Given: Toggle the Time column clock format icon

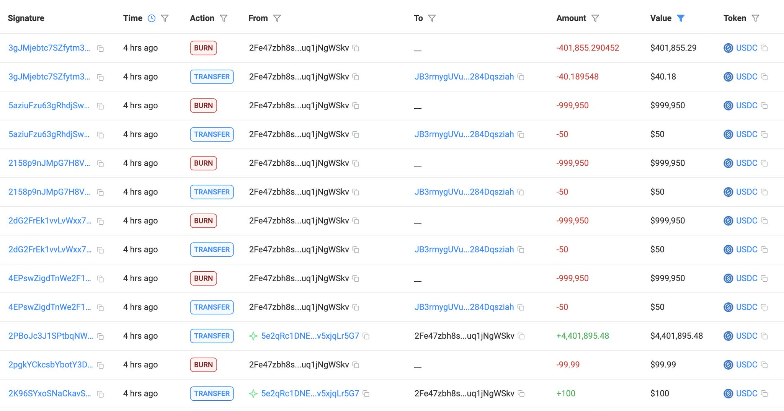Looking at the screenshot, I should point(152,18).
